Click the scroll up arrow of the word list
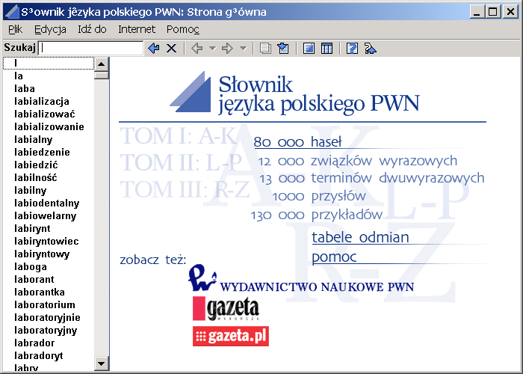523x374 pixels. pyautogui.click(x=102, y=64)
